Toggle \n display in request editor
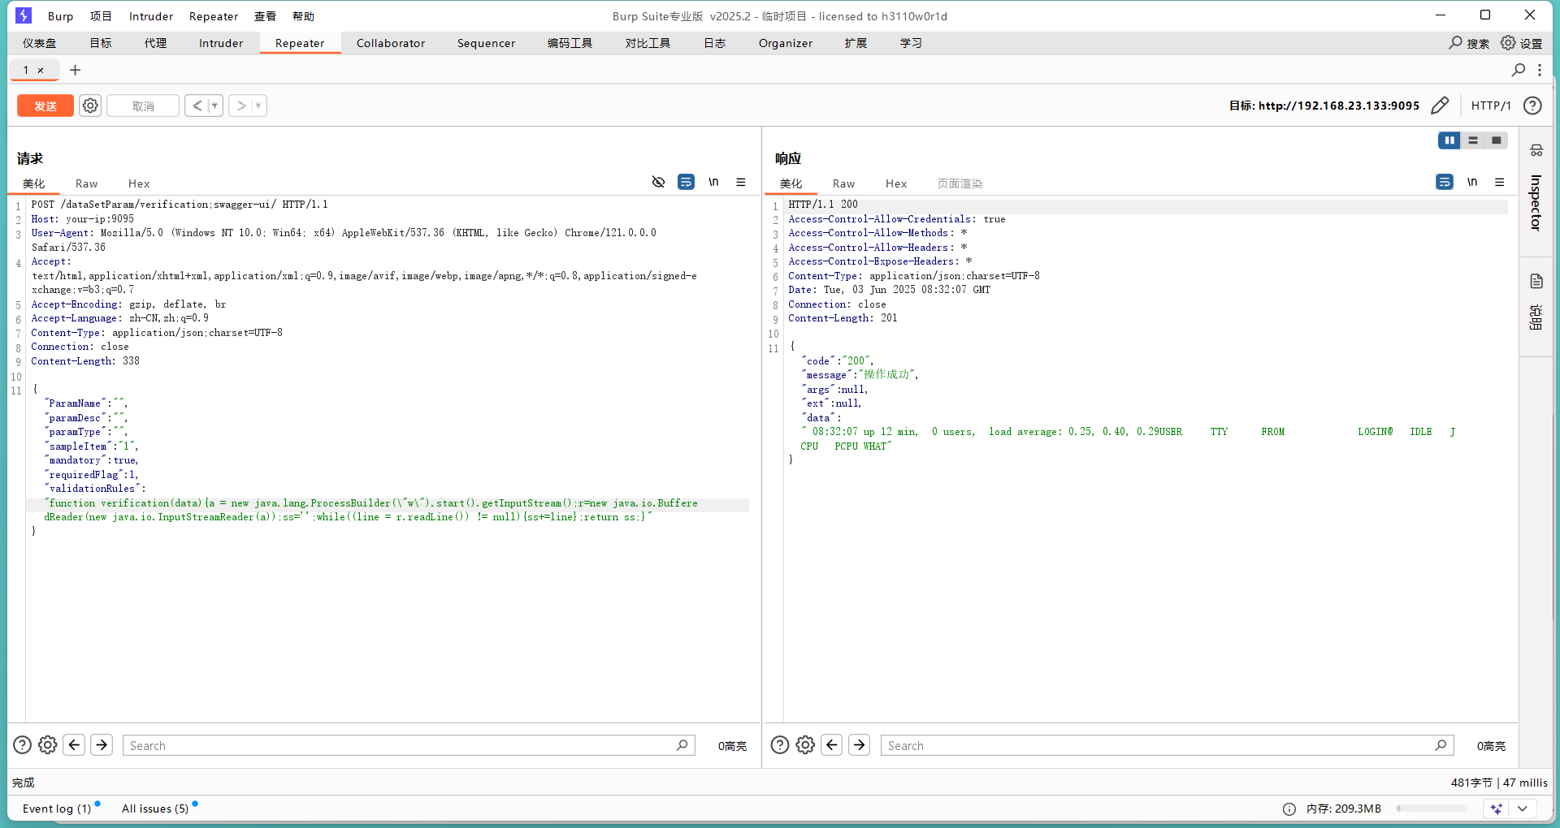The image size is (1560, 828). point(713,182)
